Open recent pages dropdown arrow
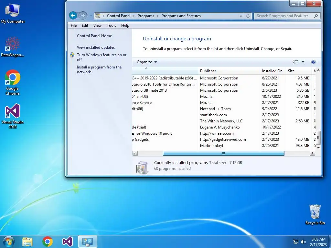This screenshot has height=248, width=331. tap(91, 16)
